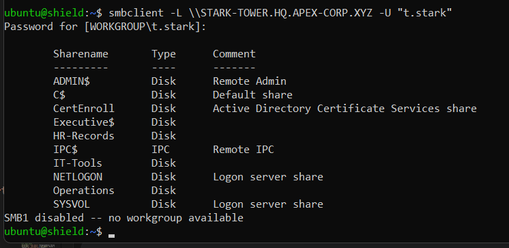Click the smbclient command word
This screenshot has width=509, height=248.
(x=136, y=13)
